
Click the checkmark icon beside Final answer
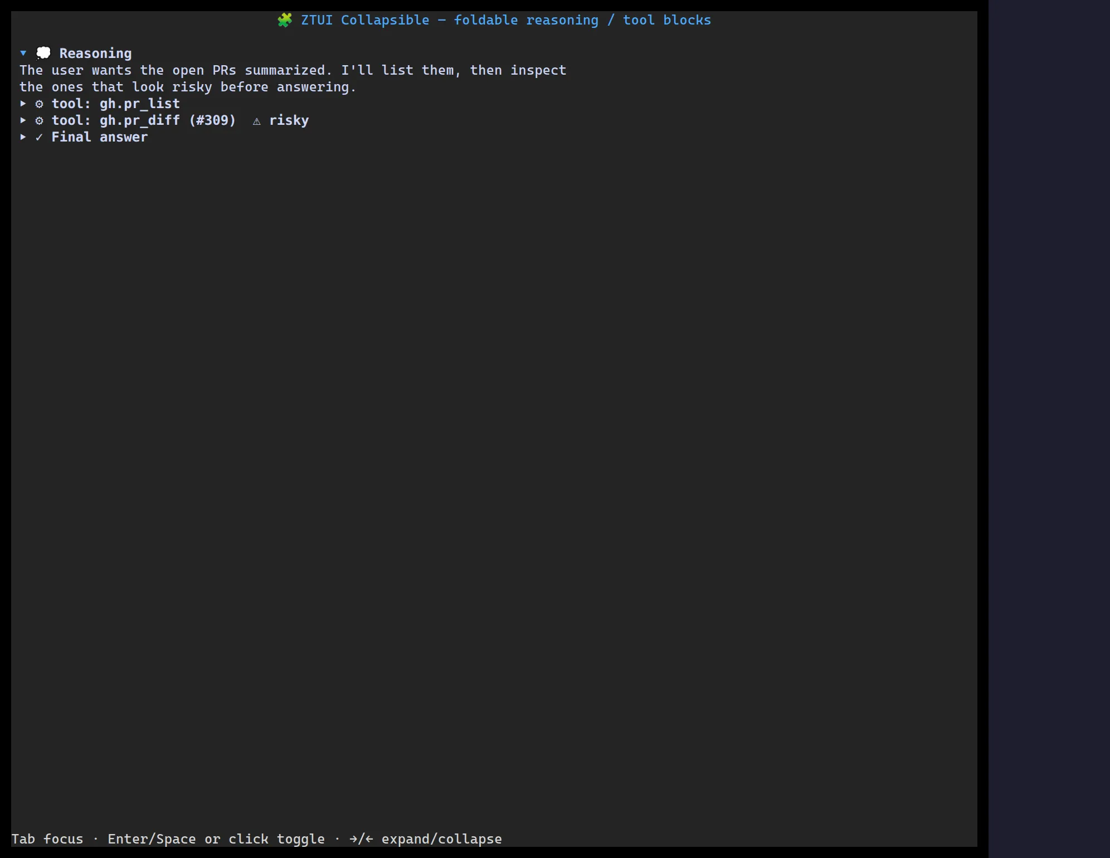click(40, 138)
